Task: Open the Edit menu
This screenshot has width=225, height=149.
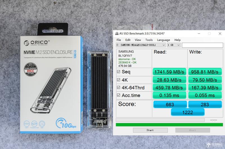Action: (x=128, y=40)
